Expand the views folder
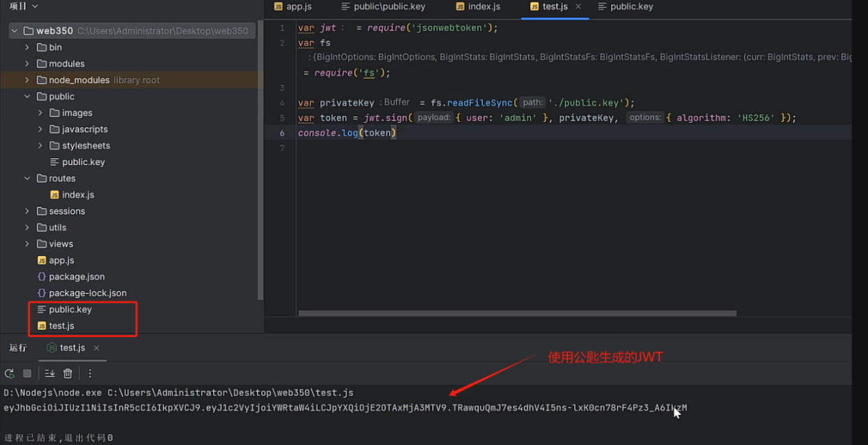This screenshot has width=868, height=445. [27, 244]
